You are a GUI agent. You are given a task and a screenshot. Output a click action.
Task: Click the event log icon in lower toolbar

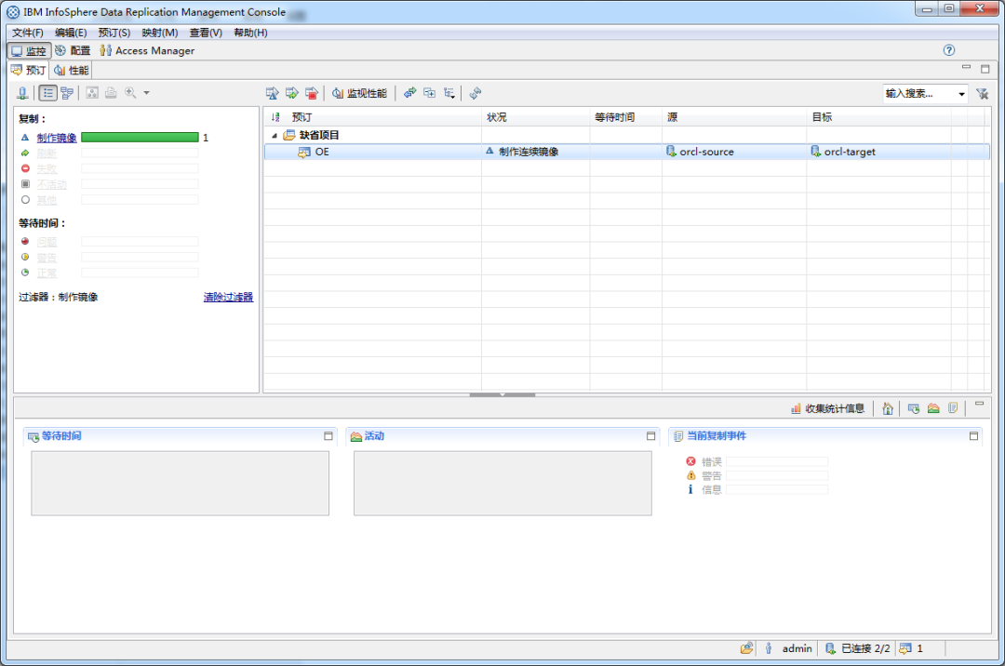click(x=953, y=408)
